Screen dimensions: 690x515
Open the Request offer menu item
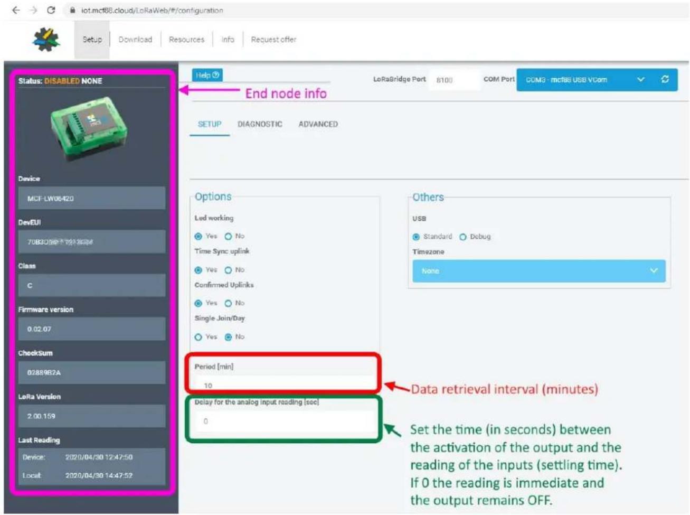coord(273,40)
